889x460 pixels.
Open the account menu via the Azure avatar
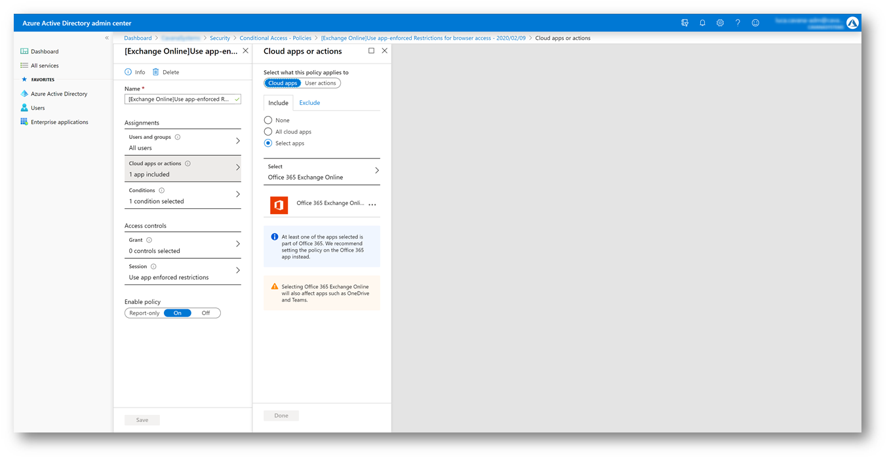tap(852, 23)
